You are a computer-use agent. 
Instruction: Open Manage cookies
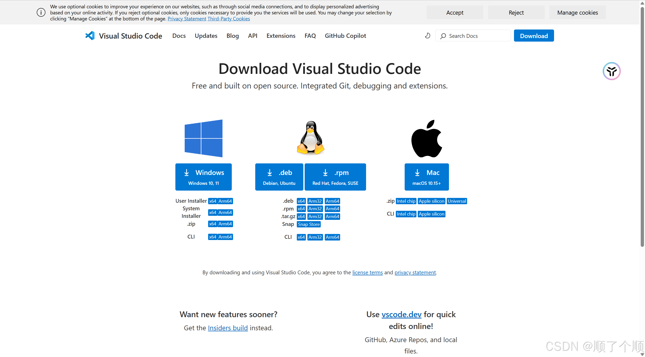[577, 12]
